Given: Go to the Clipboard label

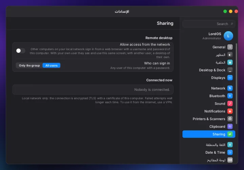Looking at the screenshot, I should (x=217, y=127).
